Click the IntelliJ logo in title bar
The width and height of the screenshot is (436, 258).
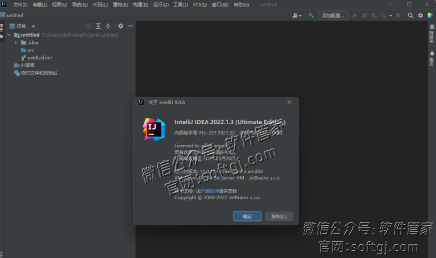tap(4, 5)
